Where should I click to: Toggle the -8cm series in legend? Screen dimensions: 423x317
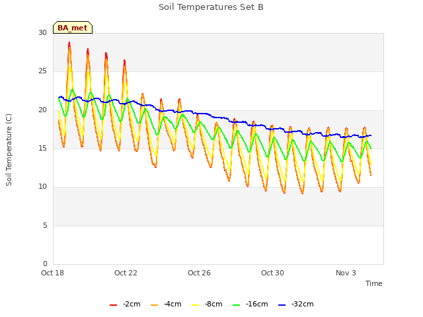[x=207, y=304]
